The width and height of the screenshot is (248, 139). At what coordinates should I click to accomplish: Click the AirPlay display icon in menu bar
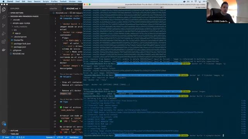(200, 2)
